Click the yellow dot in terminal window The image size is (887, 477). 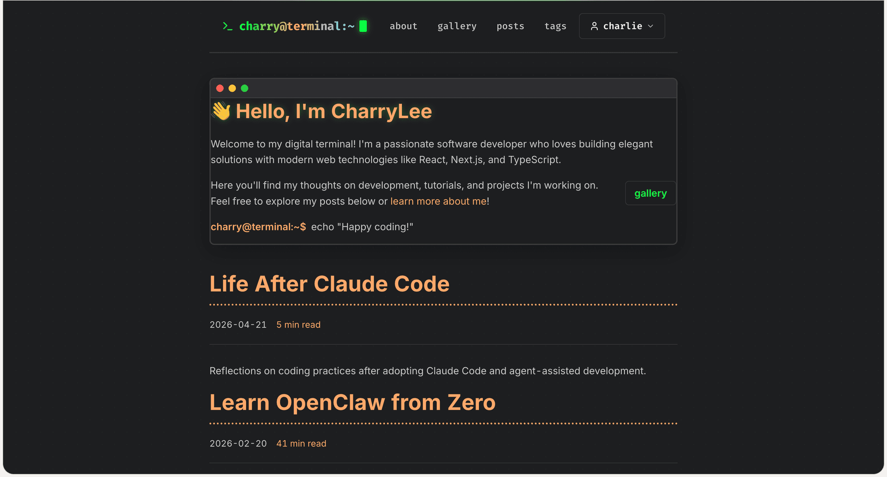[x=232, y=88]
